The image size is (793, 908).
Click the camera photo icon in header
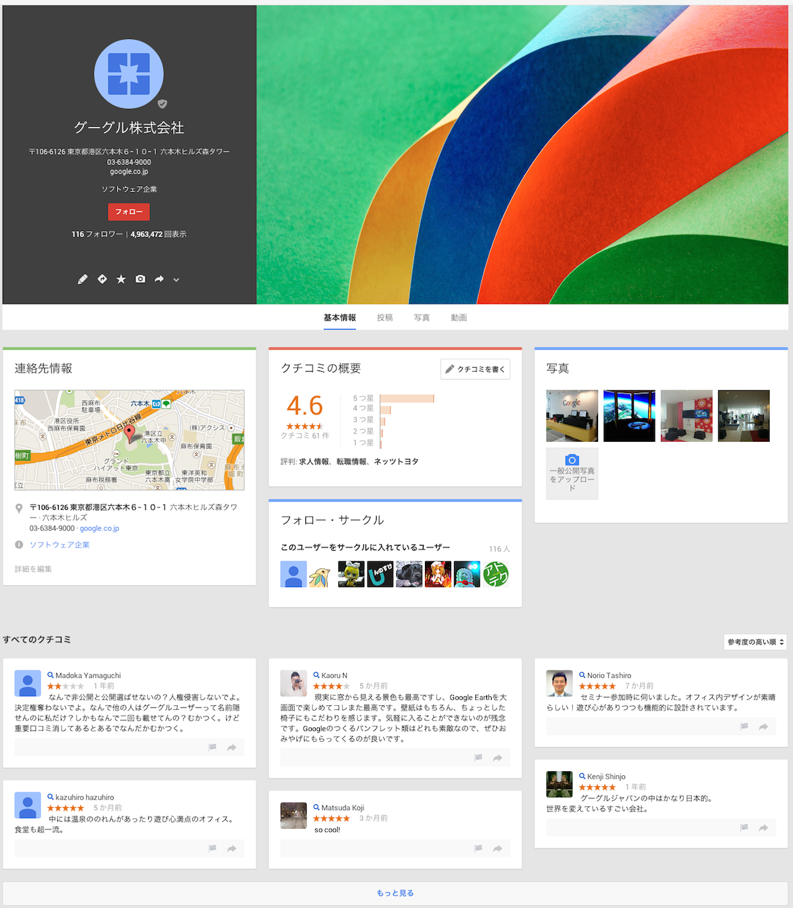[140, 279]
